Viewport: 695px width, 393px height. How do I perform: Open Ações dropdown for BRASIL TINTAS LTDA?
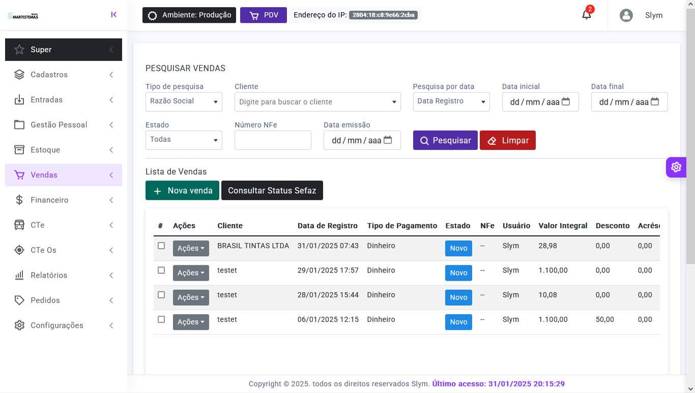coord(191,248)
